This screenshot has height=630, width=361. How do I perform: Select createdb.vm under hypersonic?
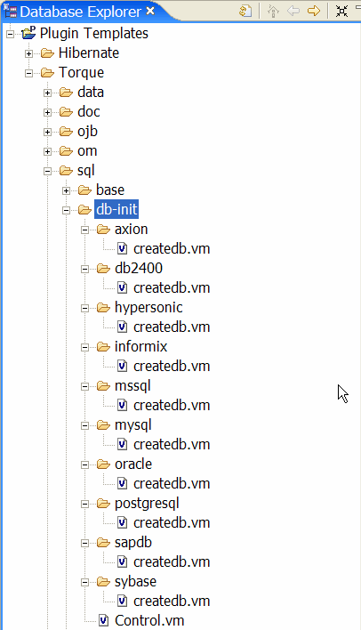pyautogui.click(x=172, y=327)
